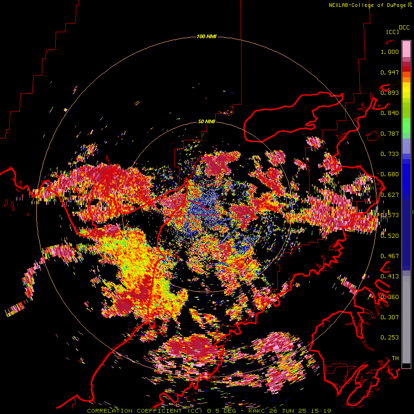Click the 1.000 scale value
The height and width of the screenshot is (414, 414).
(x=390, y=52)
